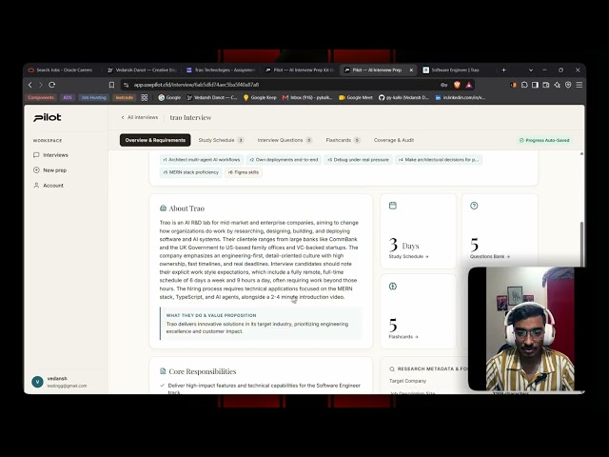Click the r2 Own deployments end-to-end tag
The width and height of the screenshot is (609, 457).
(284, 160)
